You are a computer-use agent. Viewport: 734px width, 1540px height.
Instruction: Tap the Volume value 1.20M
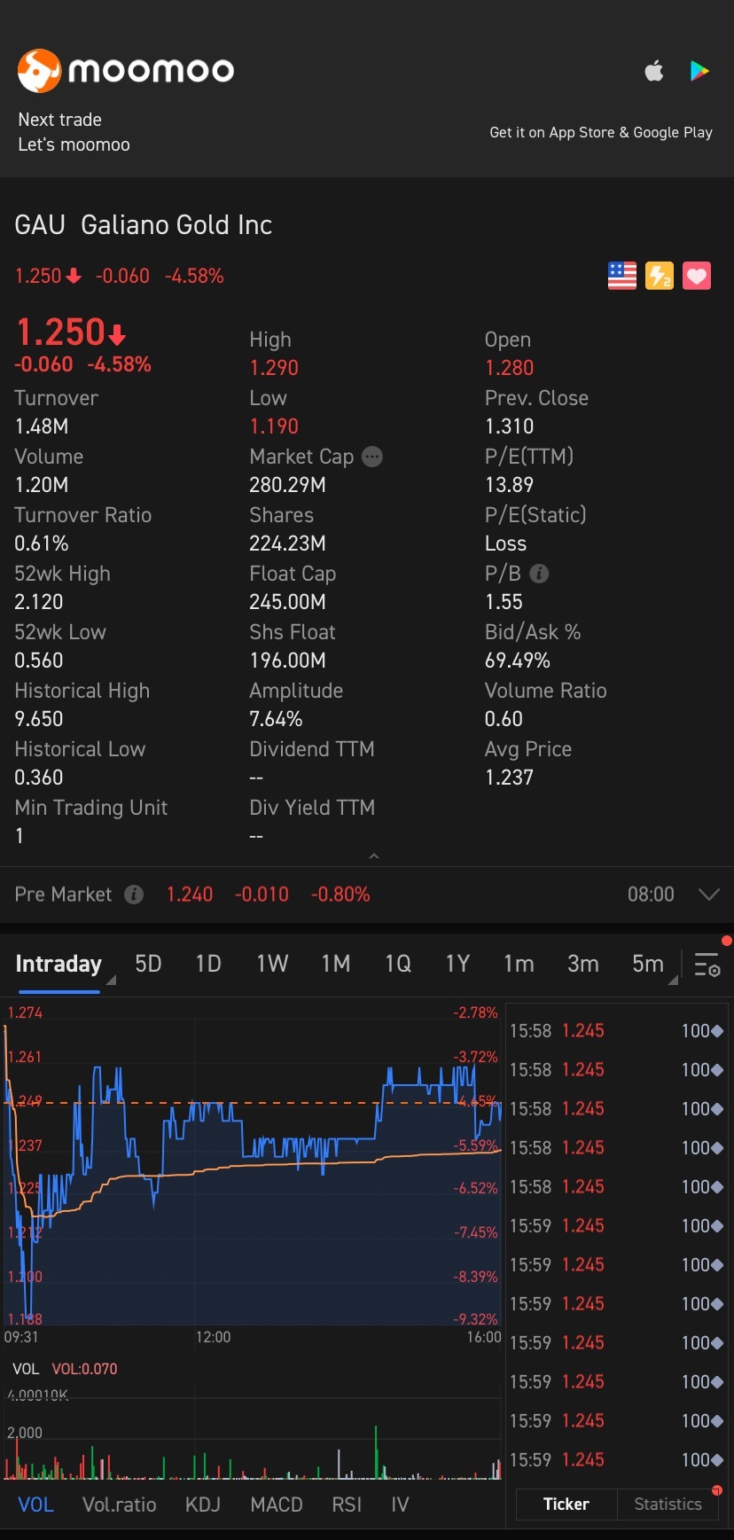[x=42, y=485]
